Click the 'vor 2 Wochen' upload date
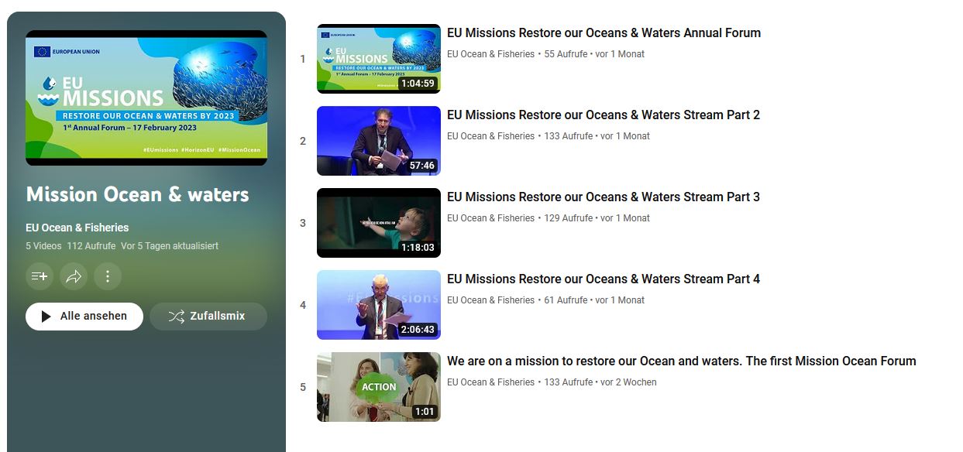The image size is (963, 452). coord(628,382)
